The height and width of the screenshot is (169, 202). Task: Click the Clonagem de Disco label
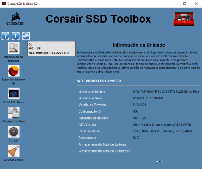[14, 122]
